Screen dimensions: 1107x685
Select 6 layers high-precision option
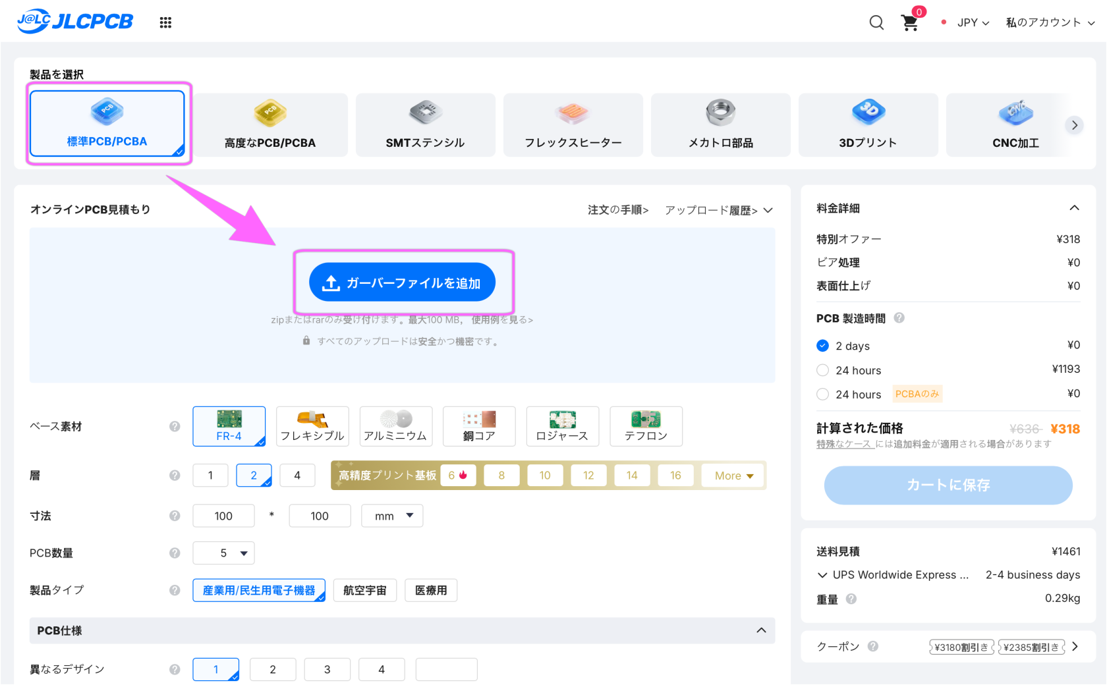(458, 476)
